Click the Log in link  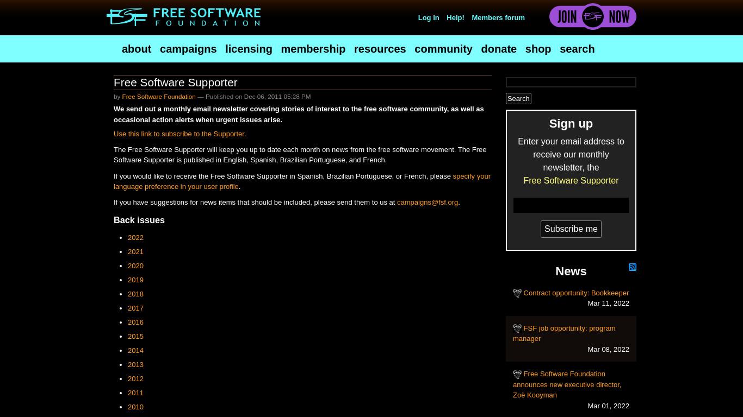(x=429, y=17)
